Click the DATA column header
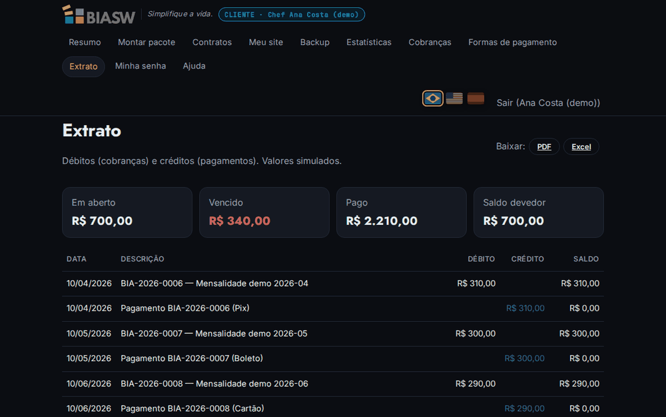Screen dimensions: 666x417 click(77, 259)
